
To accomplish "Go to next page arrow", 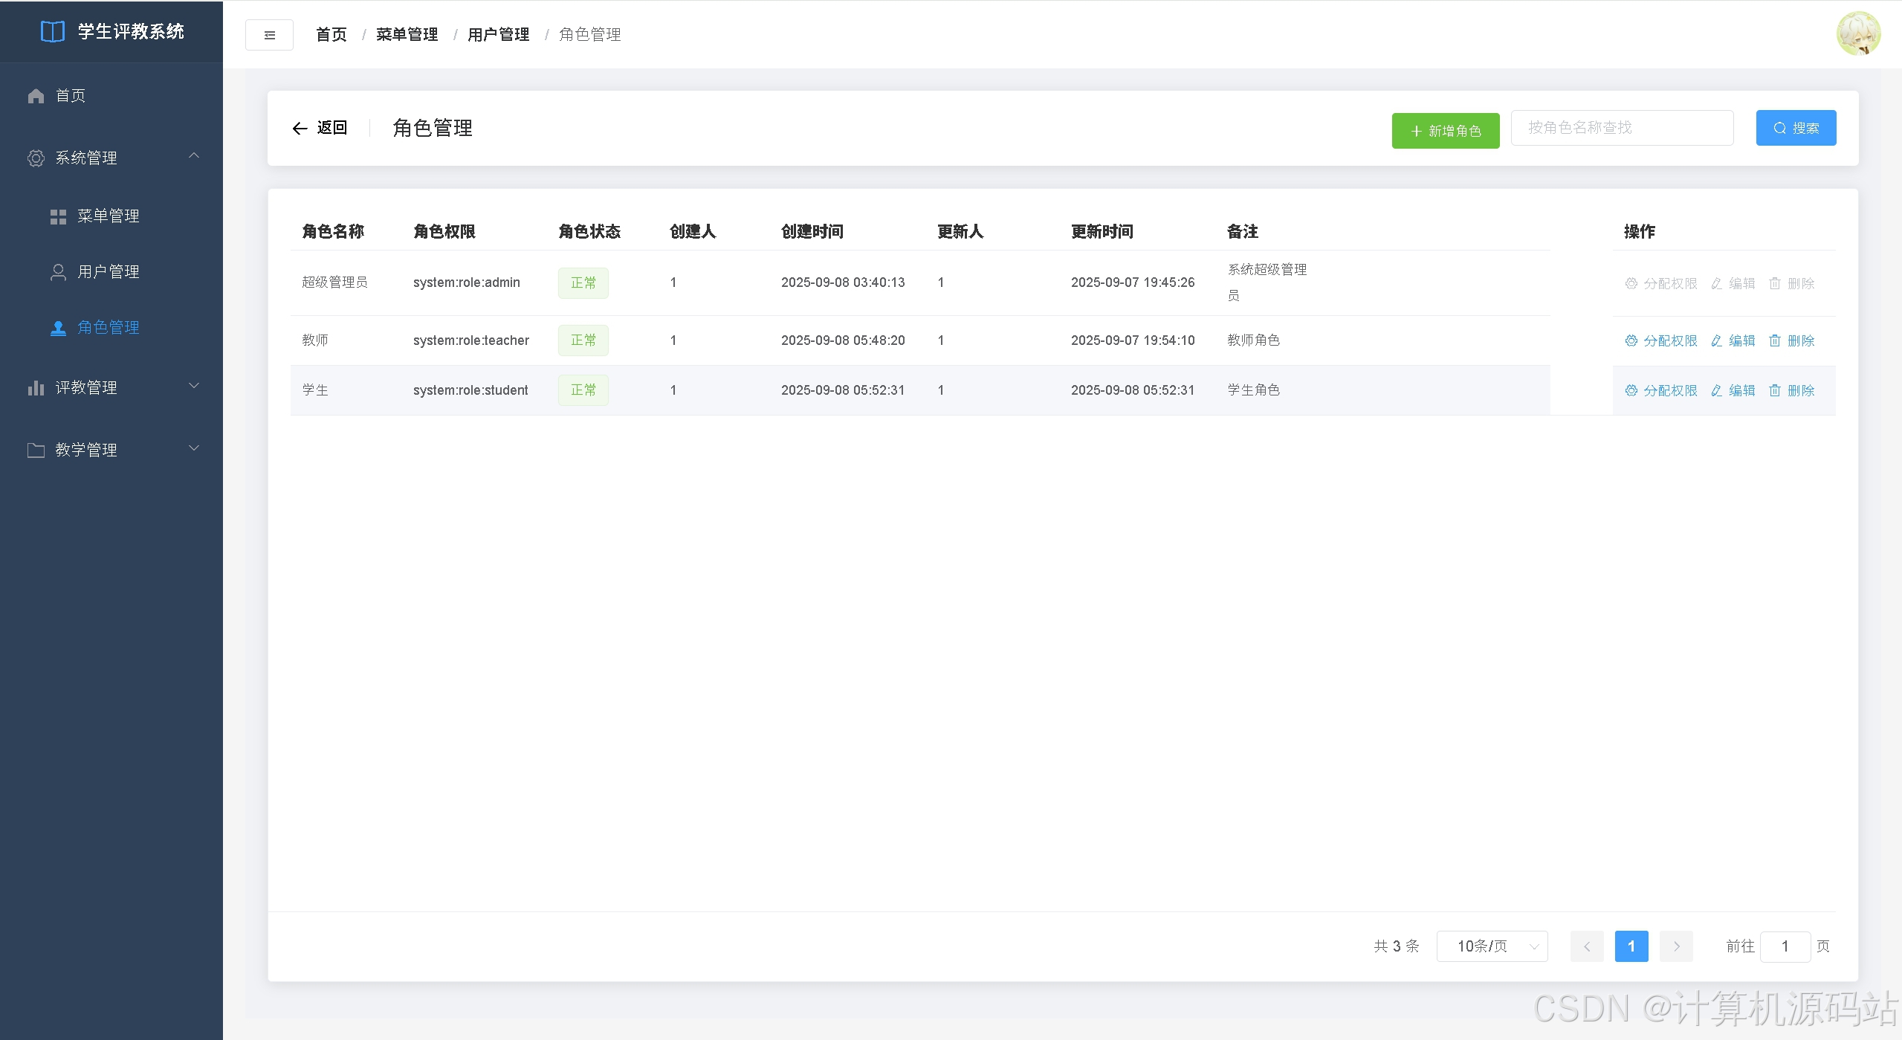I will click(x=1676, y=946).
